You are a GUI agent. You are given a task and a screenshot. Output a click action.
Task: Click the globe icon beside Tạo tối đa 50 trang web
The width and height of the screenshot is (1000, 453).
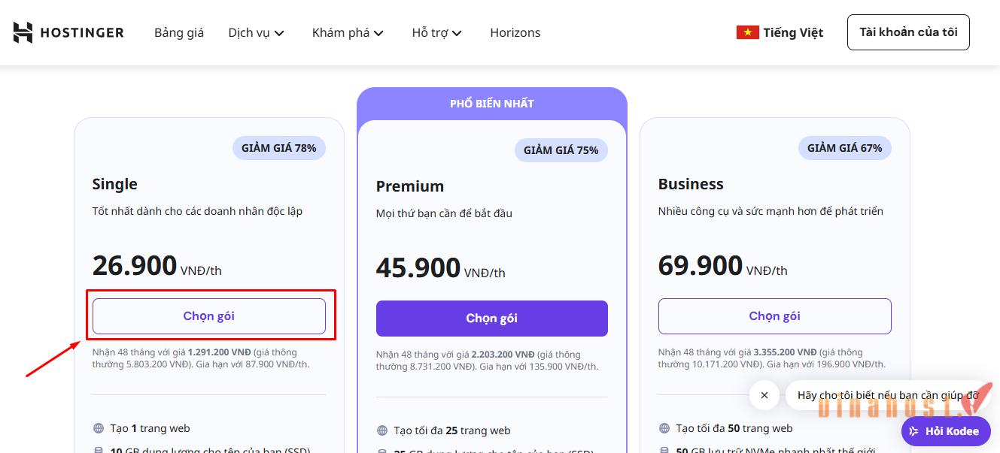click(664, 427)
